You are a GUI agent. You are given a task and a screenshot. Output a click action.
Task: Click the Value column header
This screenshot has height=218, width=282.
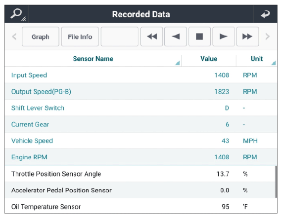click(209, 59)
